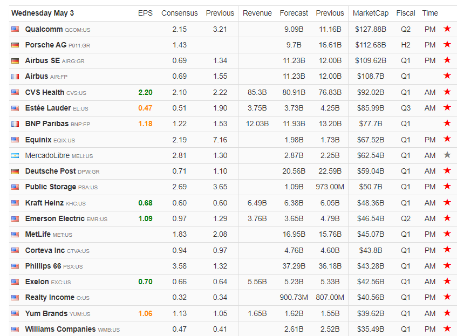
Task: Click the French flag beside BNP Paribas
Action: tap(15, 124)
